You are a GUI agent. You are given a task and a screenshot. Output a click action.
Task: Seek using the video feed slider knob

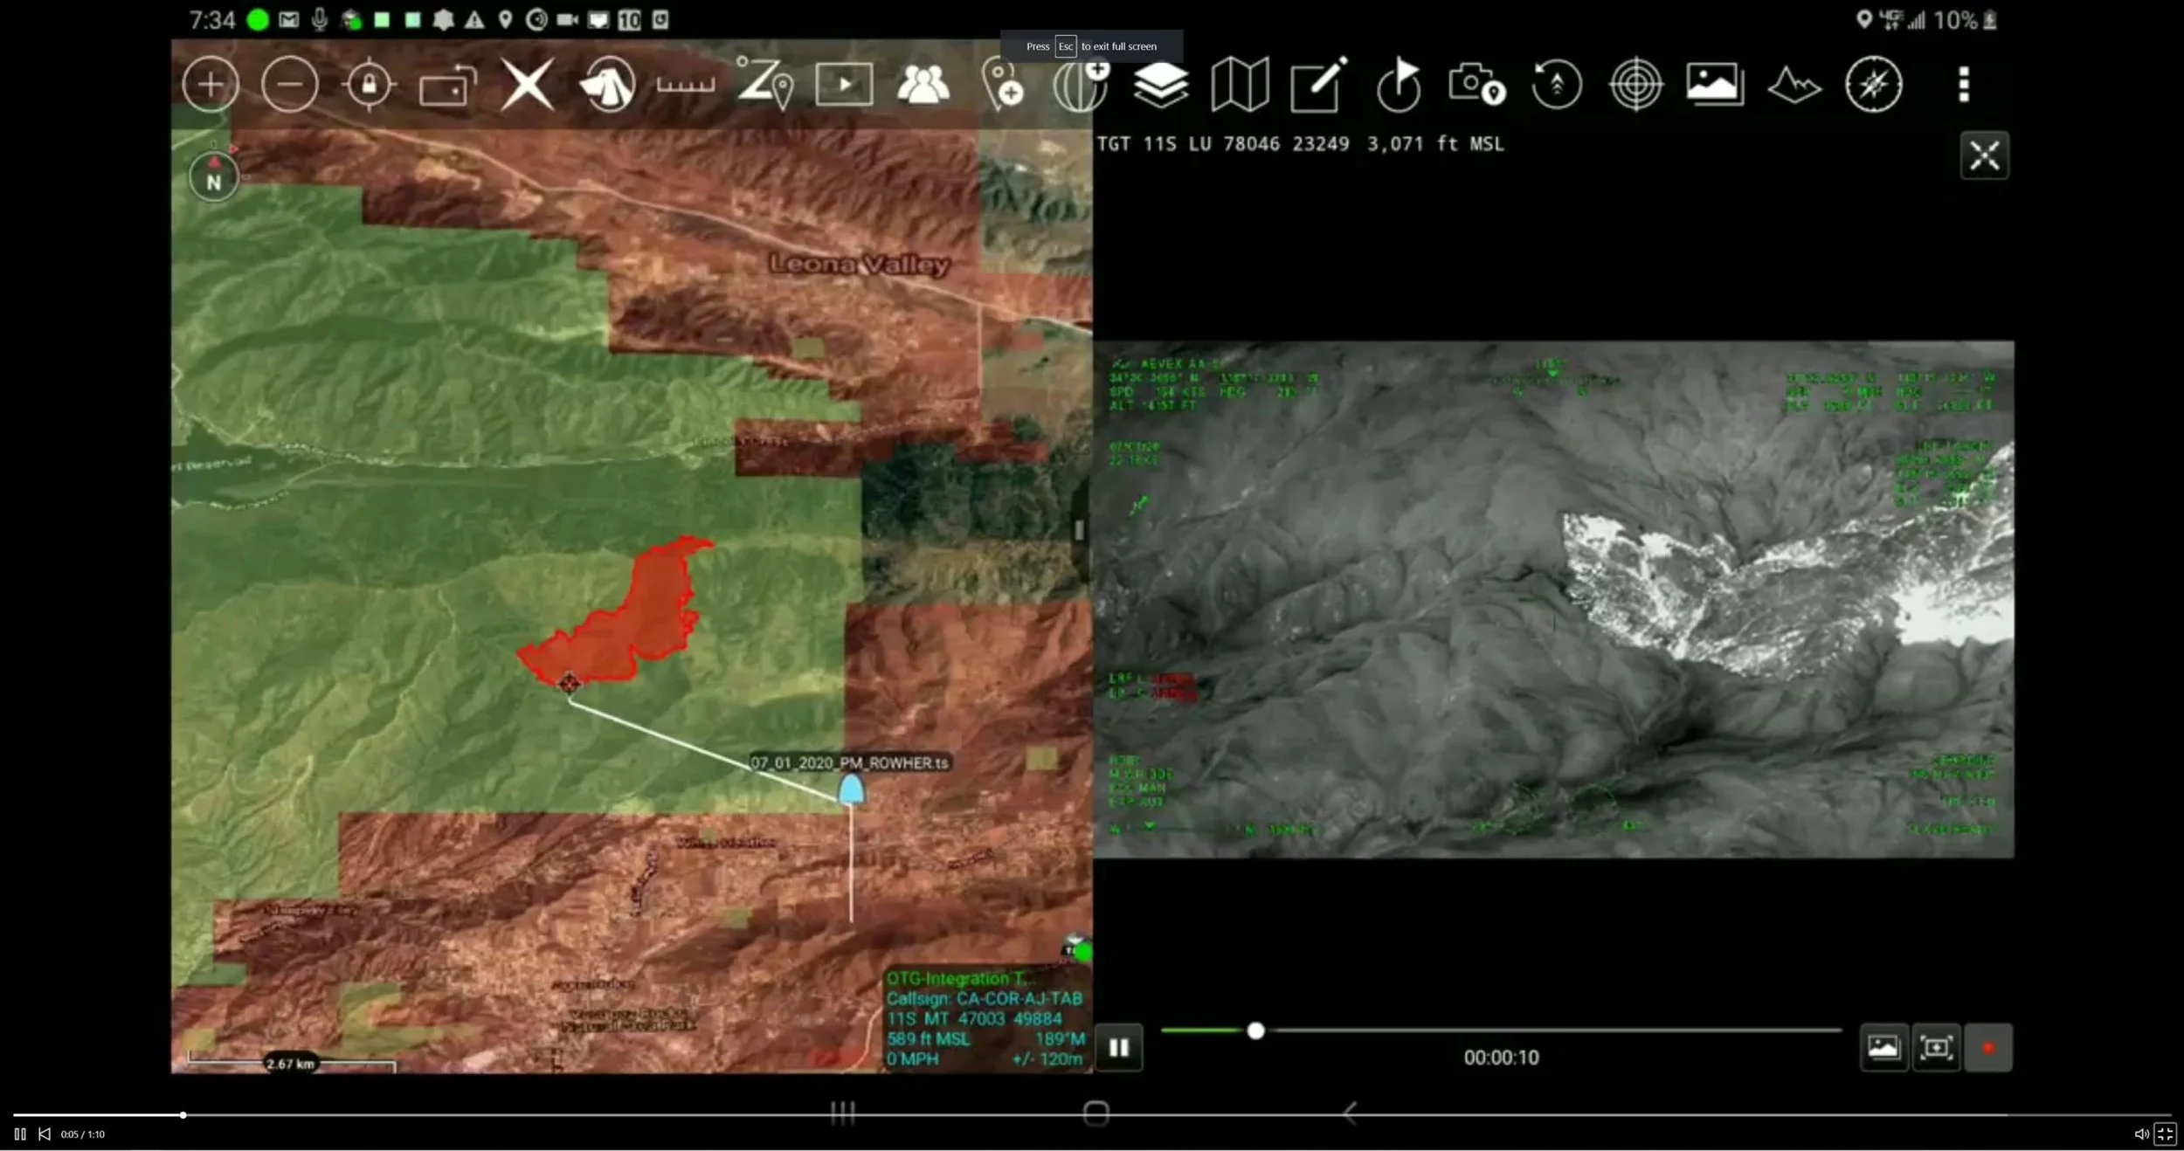click(x=1255, y=1030)
